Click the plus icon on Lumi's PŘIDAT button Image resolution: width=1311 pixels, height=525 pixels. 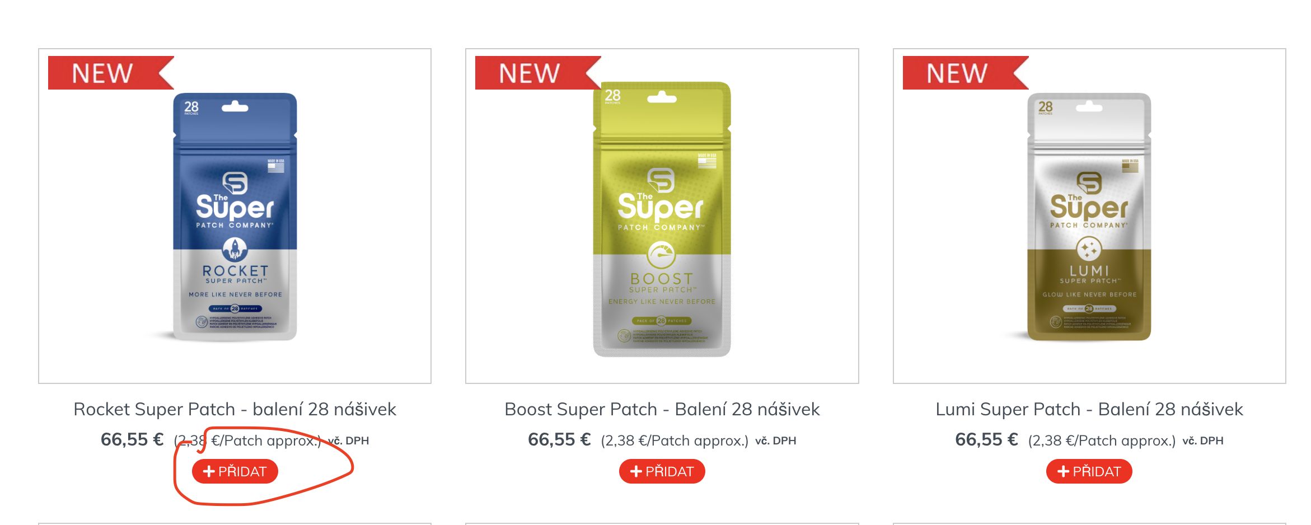[1063, 472]
